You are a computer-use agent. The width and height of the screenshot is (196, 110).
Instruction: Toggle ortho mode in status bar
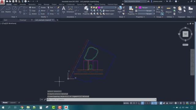pos(139,103)
